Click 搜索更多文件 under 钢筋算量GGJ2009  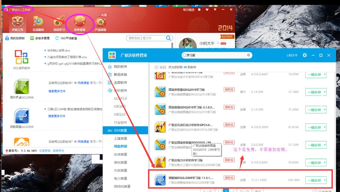(57, 116)
